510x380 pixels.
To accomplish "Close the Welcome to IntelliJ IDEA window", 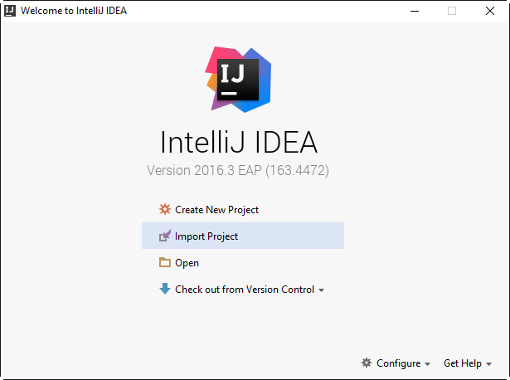I will (490, 11).
